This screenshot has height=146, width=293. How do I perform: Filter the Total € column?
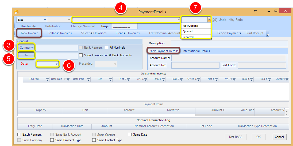click(252, 80)
